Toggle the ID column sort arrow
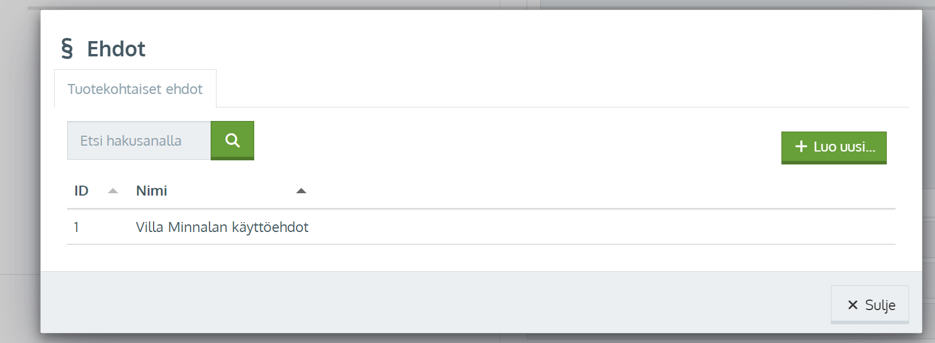The height and width of the screenshot is (343, 935). click(x=113, y=191)
